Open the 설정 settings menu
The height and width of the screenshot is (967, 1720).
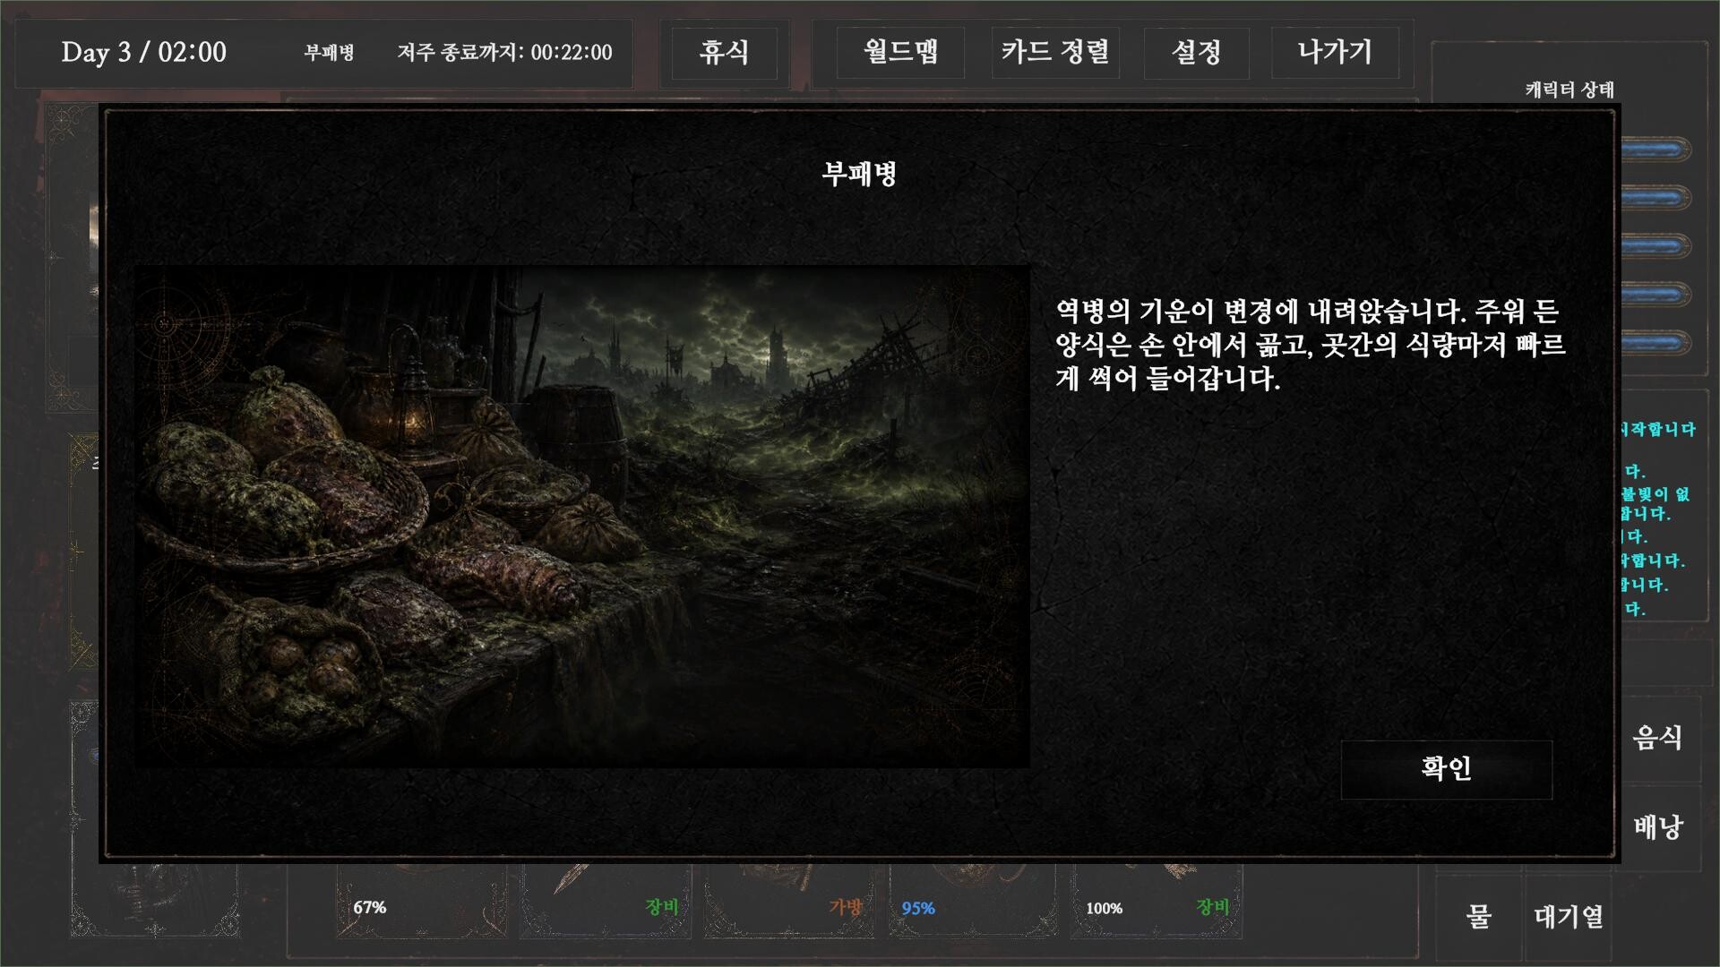(1196, 52)
